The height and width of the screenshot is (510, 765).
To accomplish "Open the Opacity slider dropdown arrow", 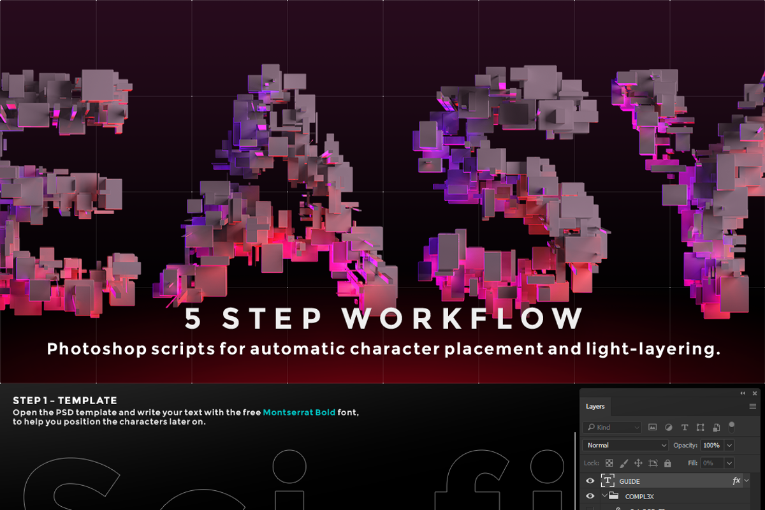I will point(730,445).
